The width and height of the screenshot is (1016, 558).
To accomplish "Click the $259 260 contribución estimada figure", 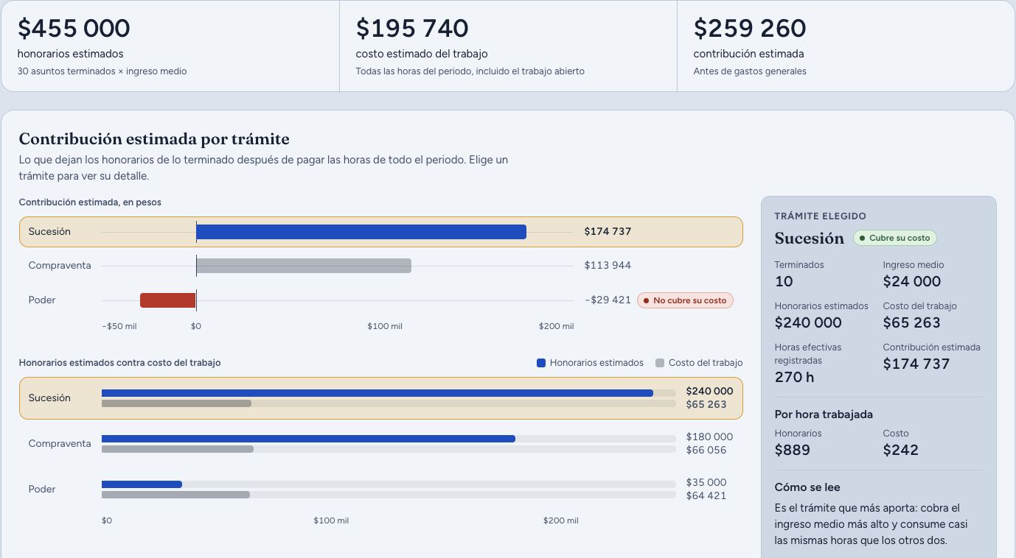I will [750, 29].
